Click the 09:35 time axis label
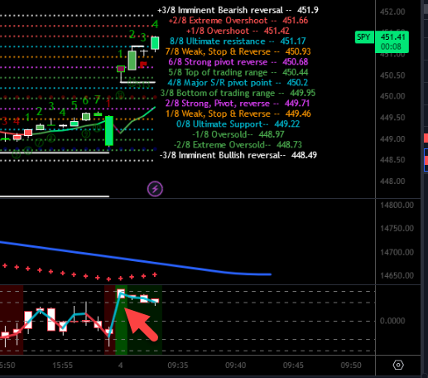Viewport: 428px width, 378px height. [178, 366]
